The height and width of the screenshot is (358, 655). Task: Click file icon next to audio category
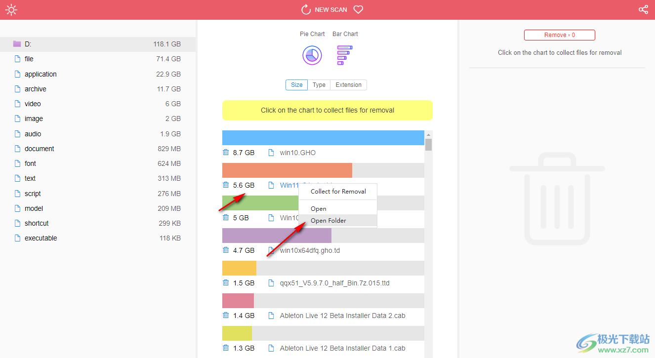click(17, 134)
